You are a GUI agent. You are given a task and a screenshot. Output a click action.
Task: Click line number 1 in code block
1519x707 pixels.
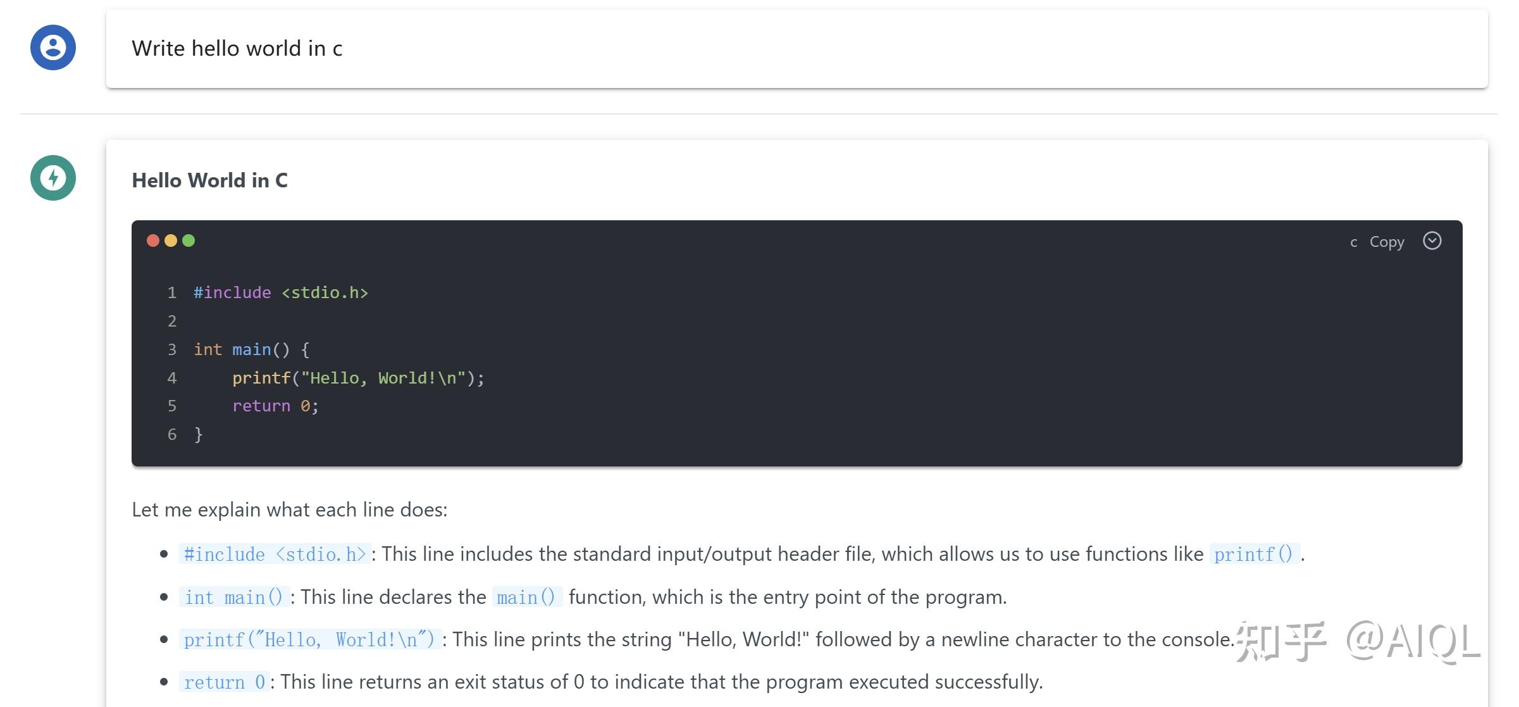click(171, 293)
